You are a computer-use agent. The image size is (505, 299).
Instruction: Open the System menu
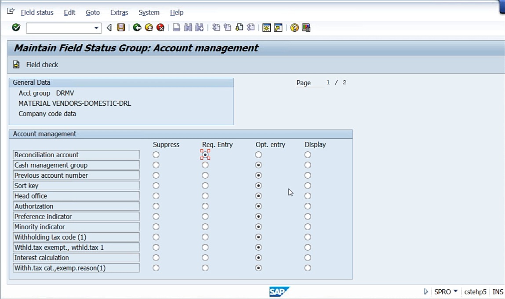coord(149,13)
